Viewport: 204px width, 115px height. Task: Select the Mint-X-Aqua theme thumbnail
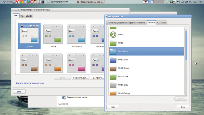77,37
